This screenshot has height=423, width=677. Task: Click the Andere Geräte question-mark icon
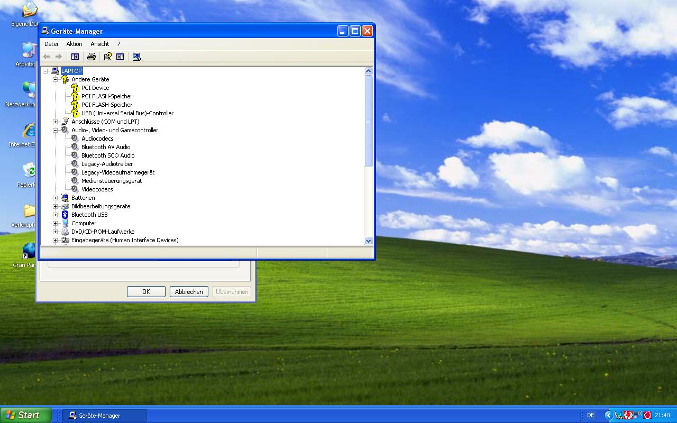pos(65,79)
